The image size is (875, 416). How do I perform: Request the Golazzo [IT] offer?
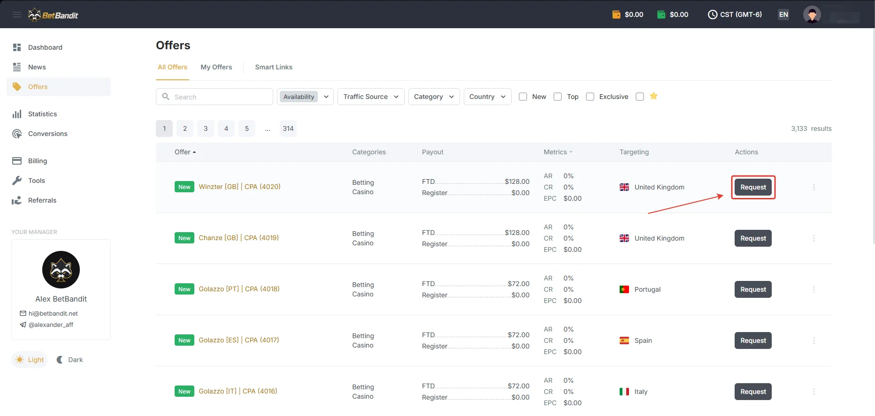click(753, 392)
